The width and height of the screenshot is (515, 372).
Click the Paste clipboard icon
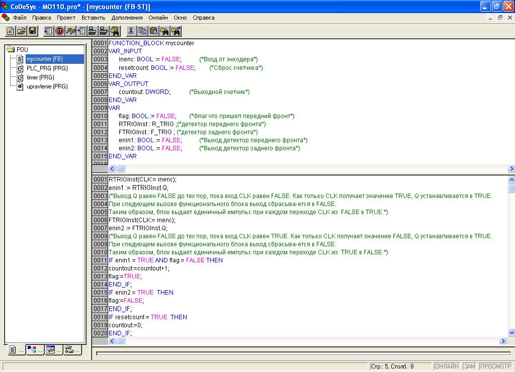[153, 31]
